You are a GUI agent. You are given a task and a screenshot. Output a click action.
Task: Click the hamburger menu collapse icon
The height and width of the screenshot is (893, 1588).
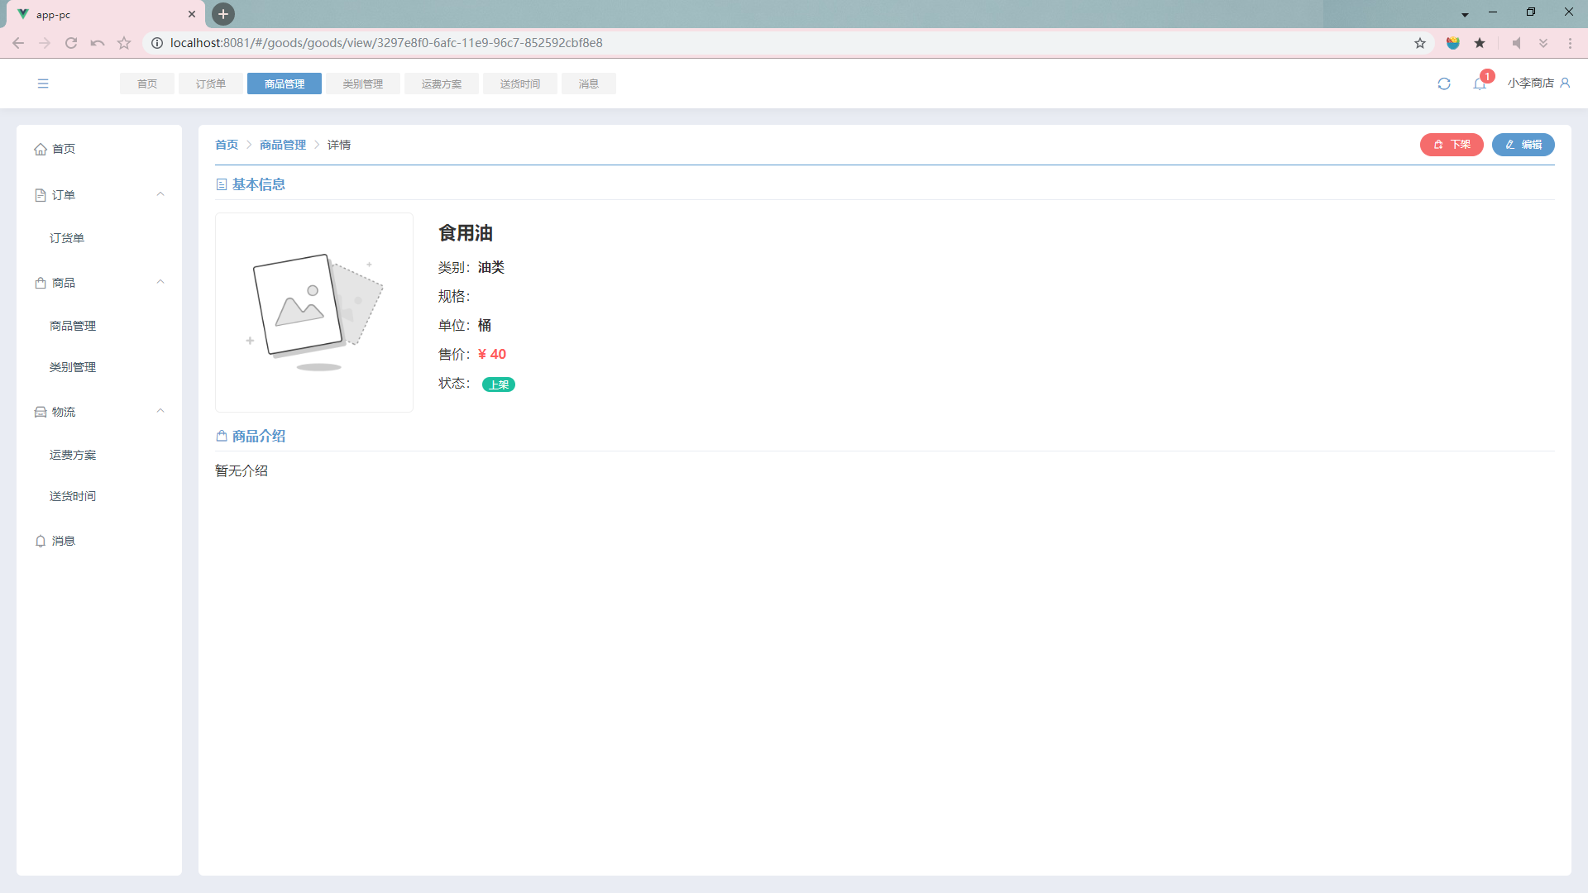[43, 84]
